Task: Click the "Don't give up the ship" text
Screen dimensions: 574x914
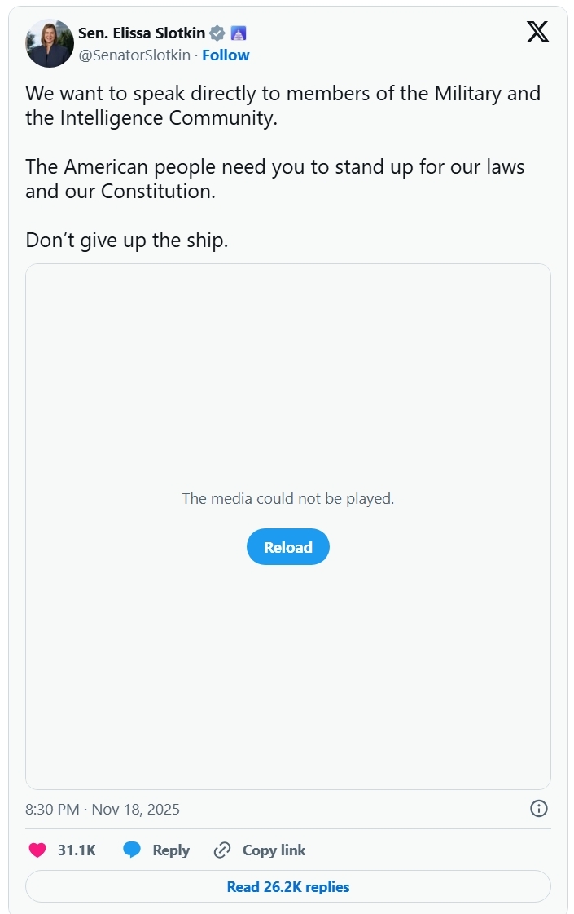Action: (127, 241)
